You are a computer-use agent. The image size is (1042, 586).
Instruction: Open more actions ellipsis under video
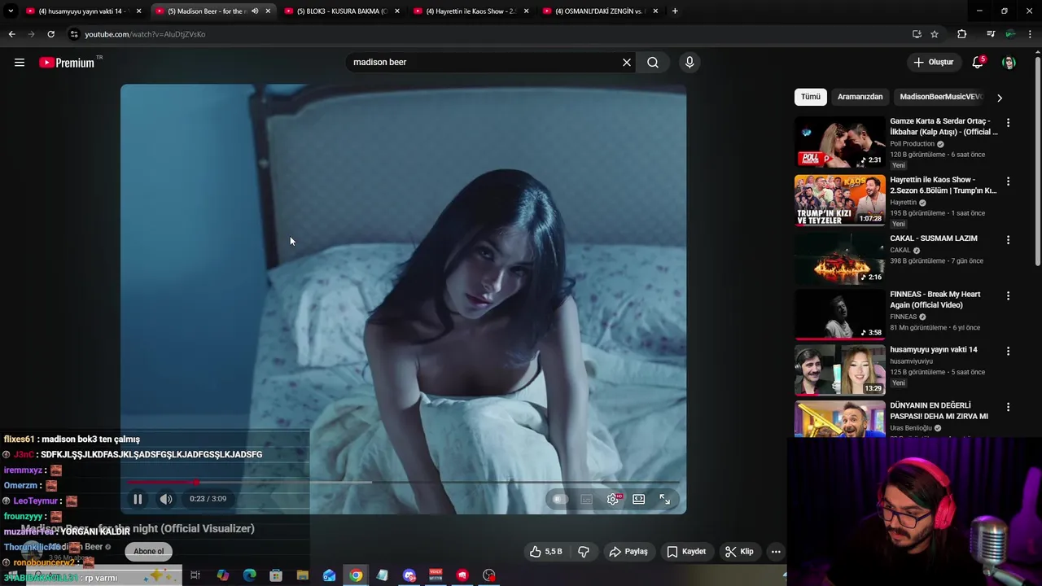click(776, 552)
